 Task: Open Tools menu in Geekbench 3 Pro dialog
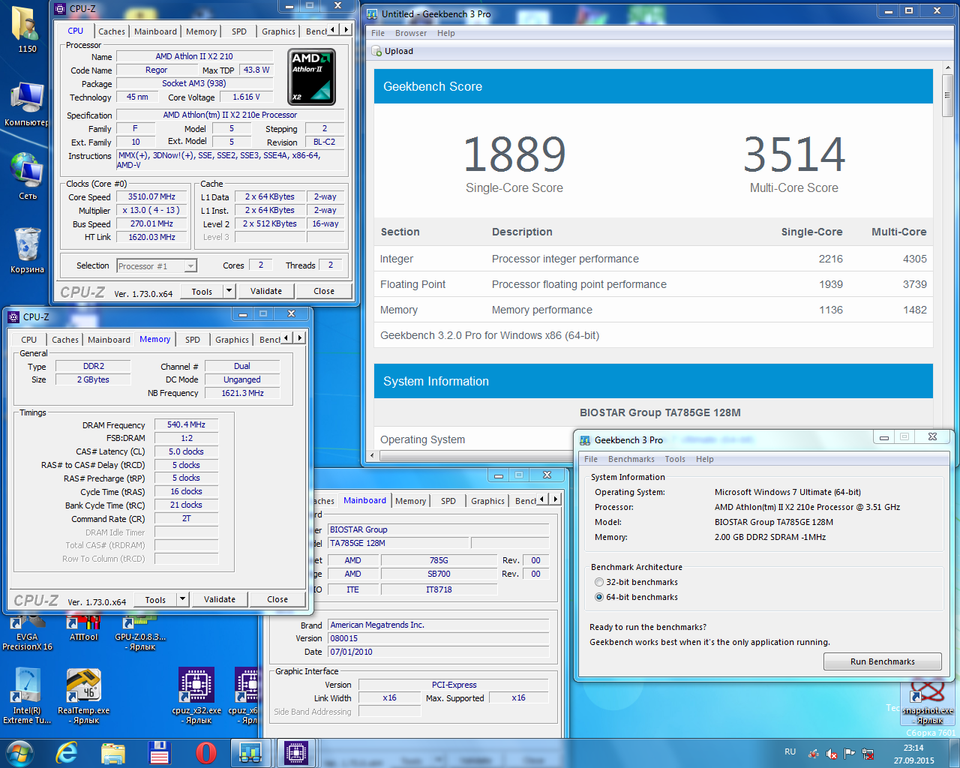[675, 459]
